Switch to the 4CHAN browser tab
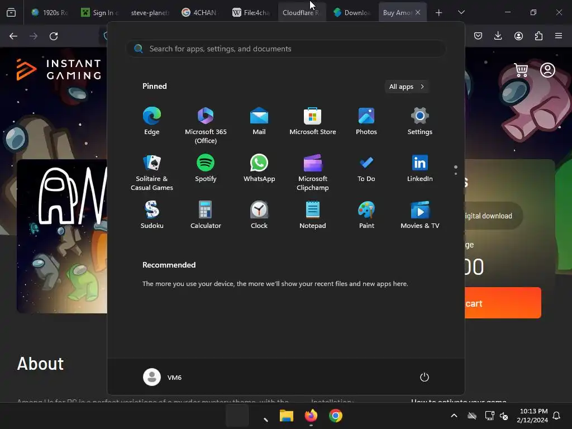 pos(200,12)
